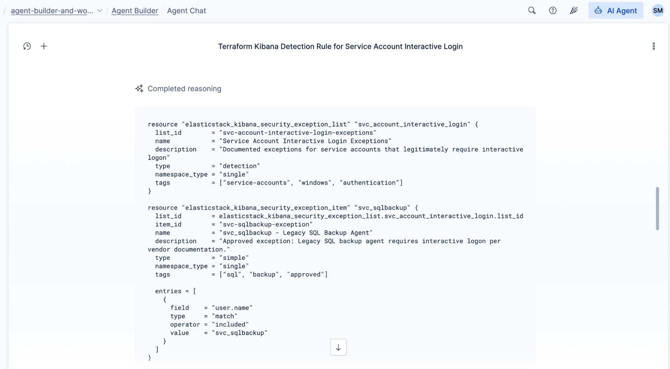Image resolution: width=670 pixels, height=369 pixels.
Task: Click the chat vertical scrollbar thumb
Action: 657,208
